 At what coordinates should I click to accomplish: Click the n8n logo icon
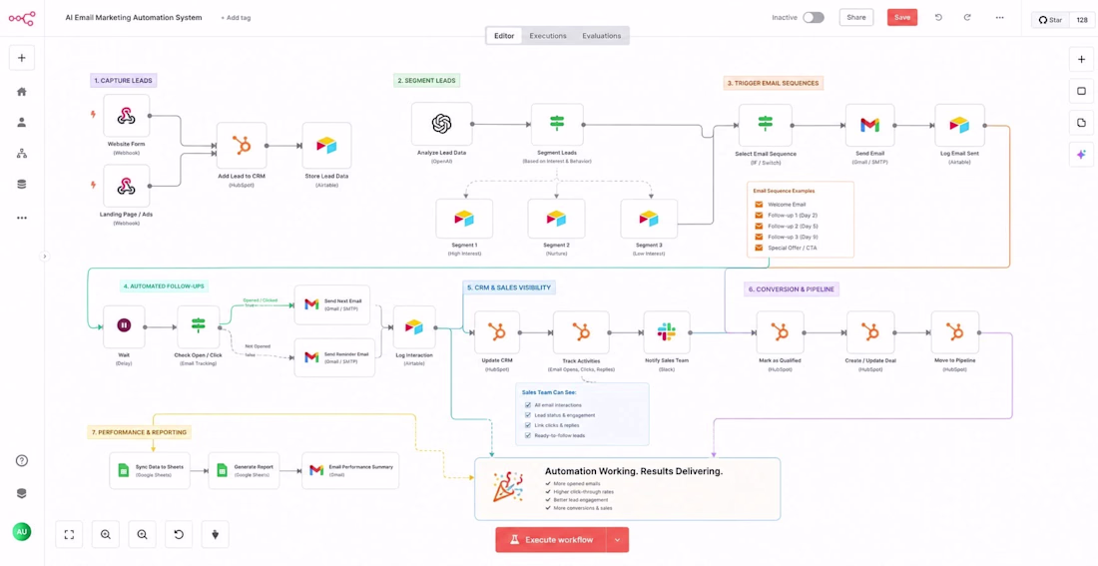coord(22,18)
